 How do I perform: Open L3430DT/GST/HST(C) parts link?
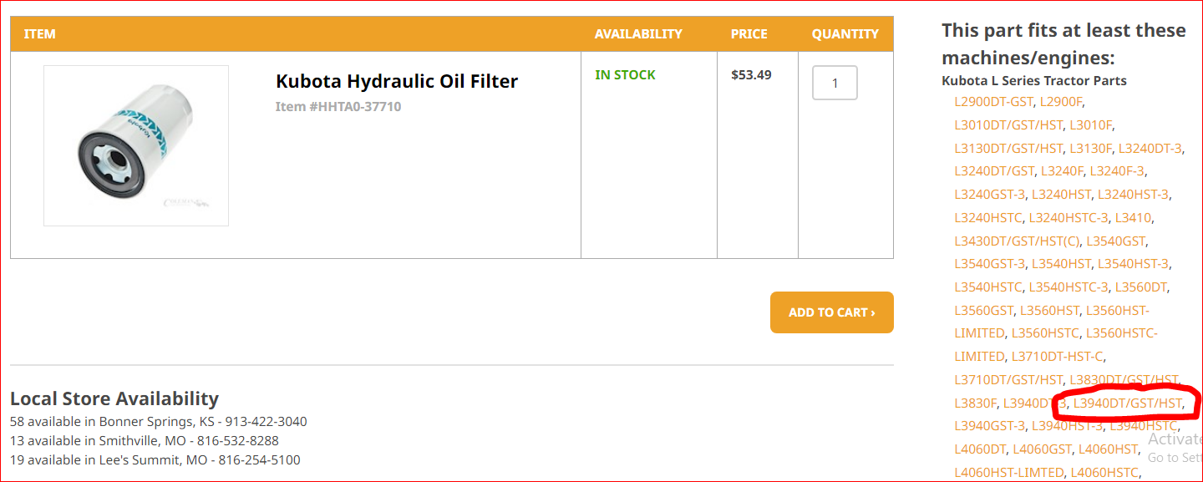coord(1017,241)
